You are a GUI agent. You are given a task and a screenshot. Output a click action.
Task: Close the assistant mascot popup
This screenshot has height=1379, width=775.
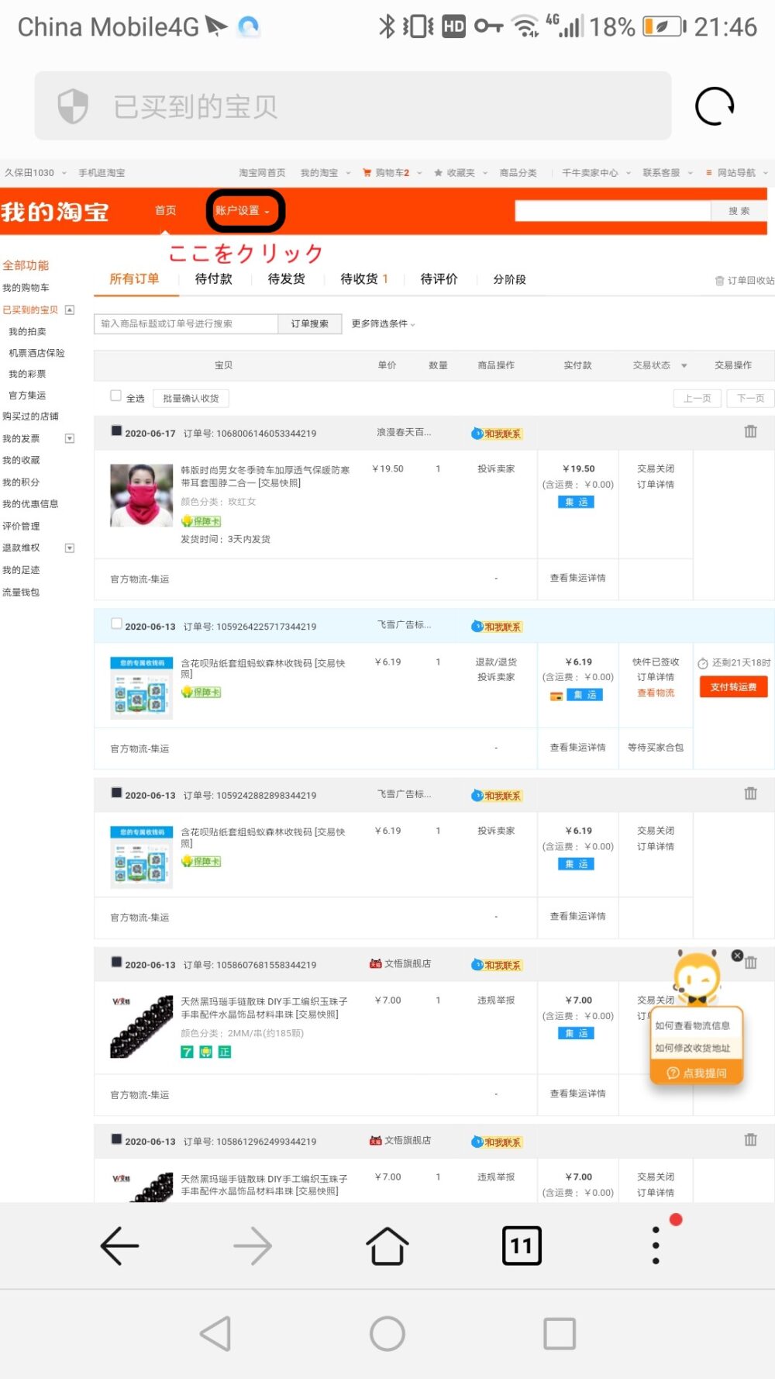click(737, 956)
